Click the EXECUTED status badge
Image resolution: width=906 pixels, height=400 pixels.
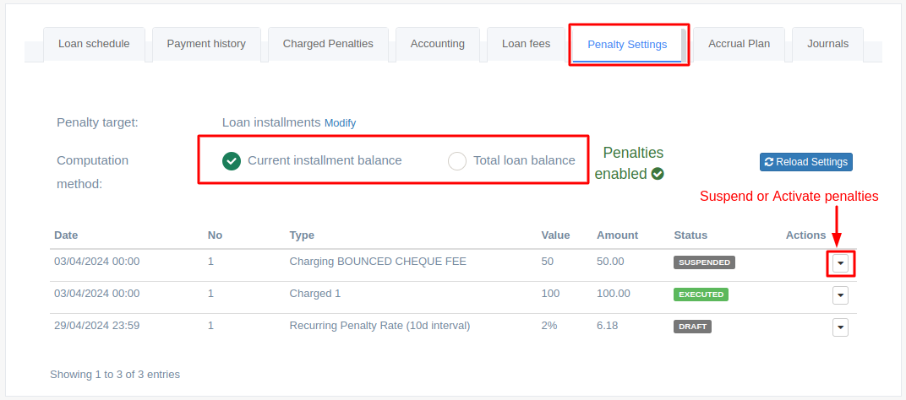pyautogui.click(x=701, y=295)
